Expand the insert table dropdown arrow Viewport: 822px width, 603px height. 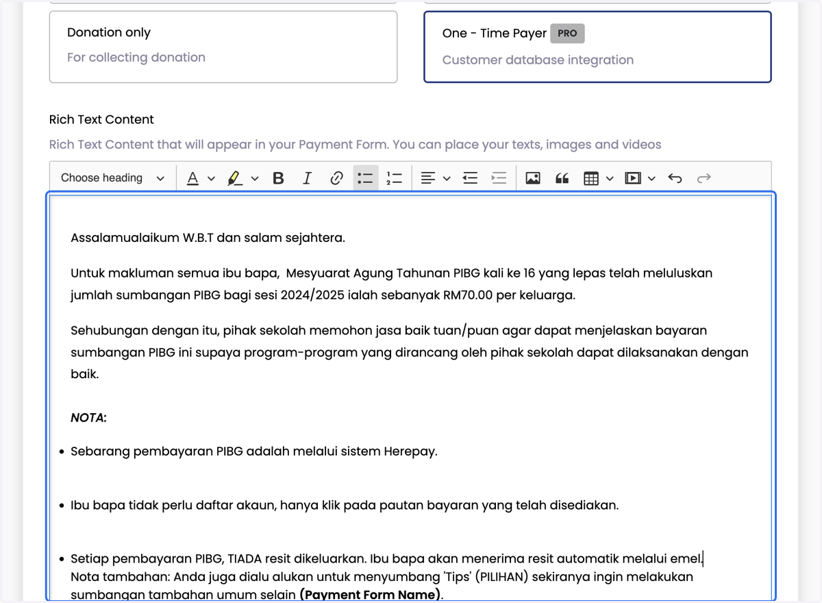click(610, 179)
